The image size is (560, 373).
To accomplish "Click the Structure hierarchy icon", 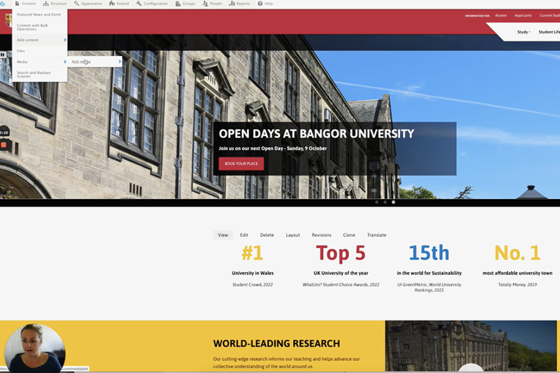I will (x=45, y=4).
